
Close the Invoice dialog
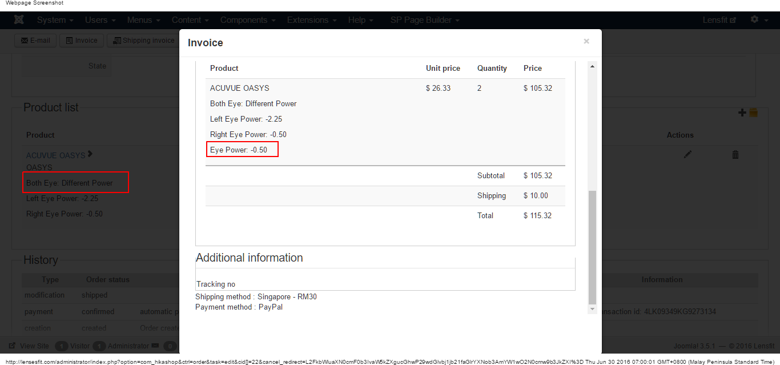[x=586, y=41]
